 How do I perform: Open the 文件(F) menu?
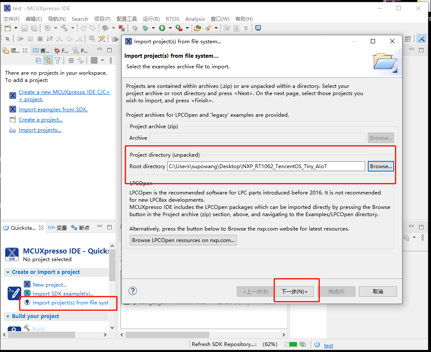tap(11, 19)
